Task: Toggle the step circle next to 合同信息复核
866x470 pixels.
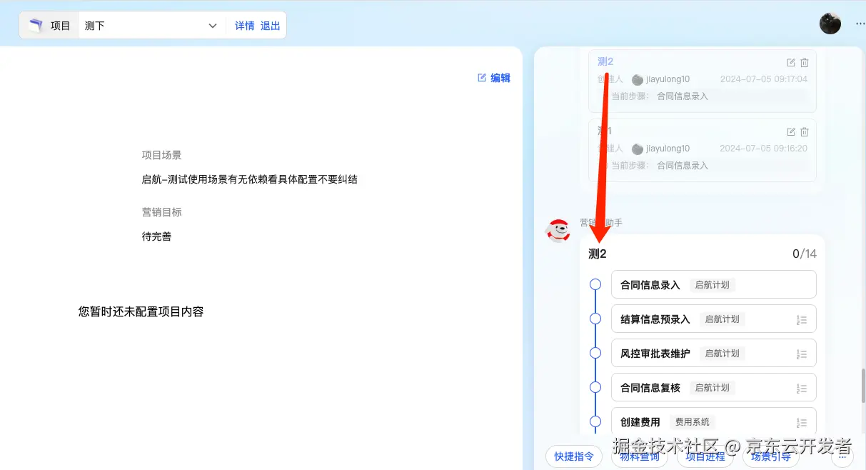Action: (x=595, y=386)
